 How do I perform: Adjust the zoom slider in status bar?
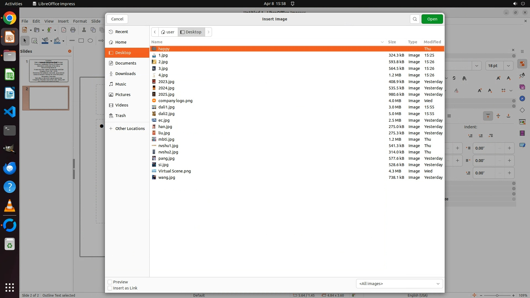[497, 295]
